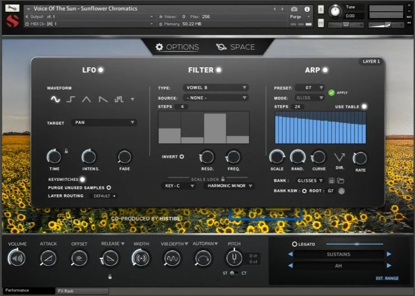
Task: Open the Purge menu
Action: [300, 17]
